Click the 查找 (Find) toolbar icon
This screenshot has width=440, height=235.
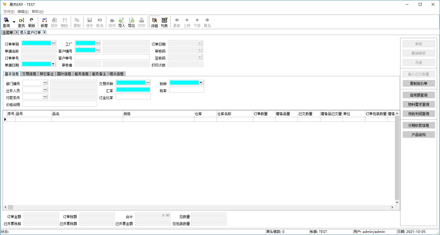click(21, 22)
